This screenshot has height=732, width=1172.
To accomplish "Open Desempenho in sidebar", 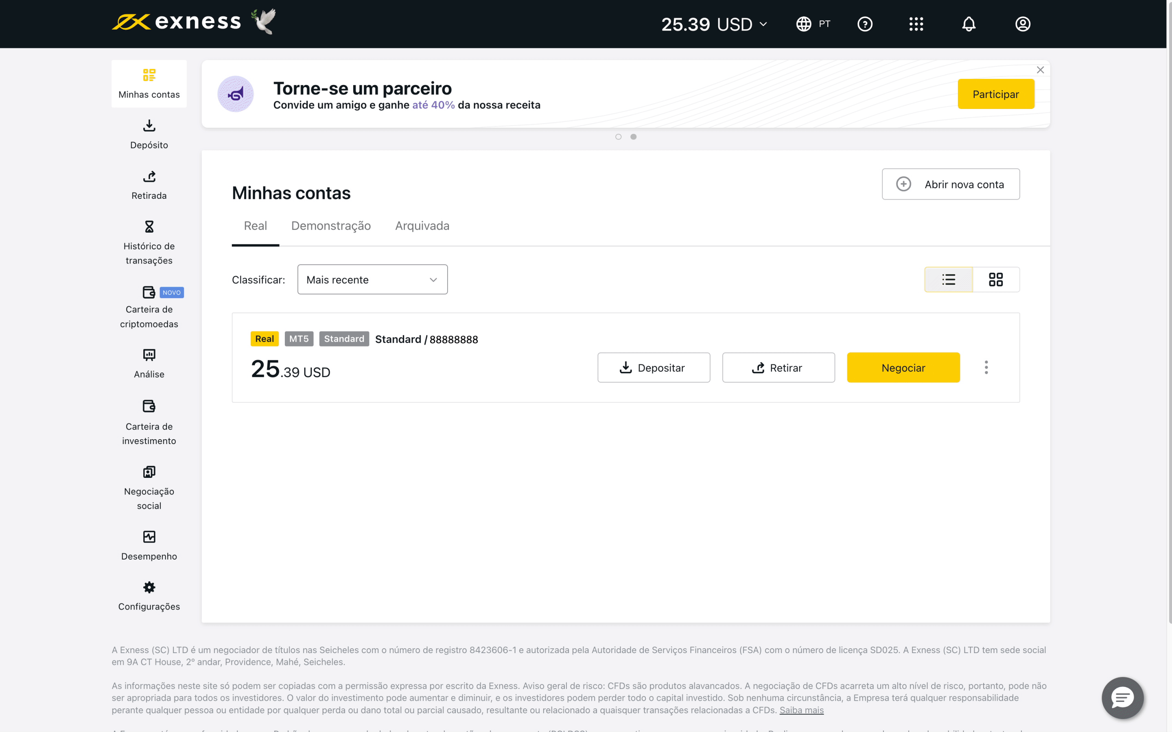I will [x=149, y=546].
